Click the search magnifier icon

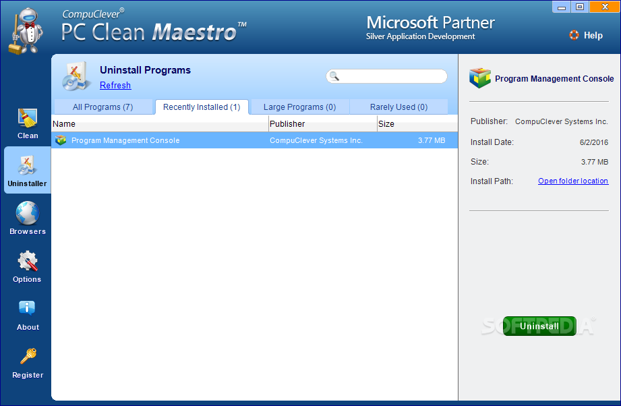tap(334, 76)
